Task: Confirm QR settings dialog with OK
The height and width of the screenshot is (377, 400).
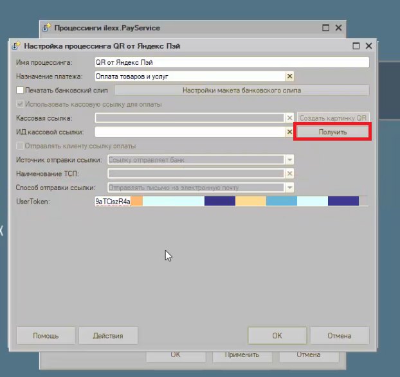Action: (277, 336)
